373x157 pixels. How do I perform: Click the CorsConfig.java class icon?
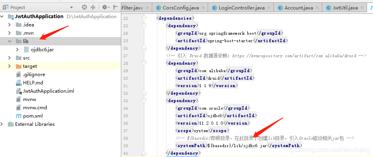tap(159, 8)
